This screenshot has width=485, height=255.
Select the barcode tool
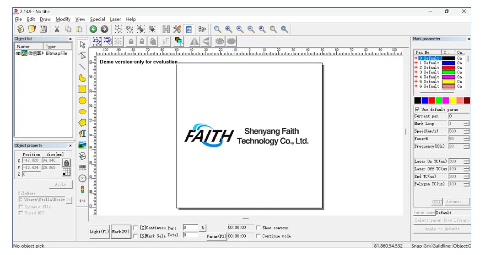click(x=82, y=167)
